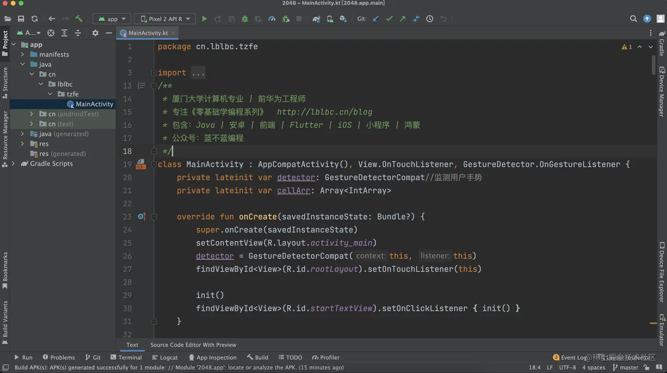
Task: Click the Git Show History clock icon
Action: (430, 19)
